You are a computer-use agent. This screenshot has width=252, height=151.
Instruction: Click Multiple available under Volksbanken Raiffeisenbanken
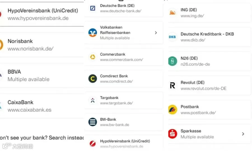(x=115, y=38)
